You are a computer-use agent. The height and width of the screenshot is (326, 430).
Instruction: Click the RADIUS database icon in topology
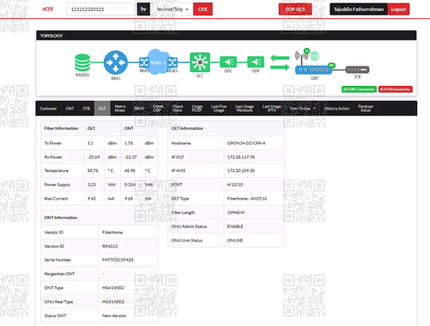(x=83, y=63)
